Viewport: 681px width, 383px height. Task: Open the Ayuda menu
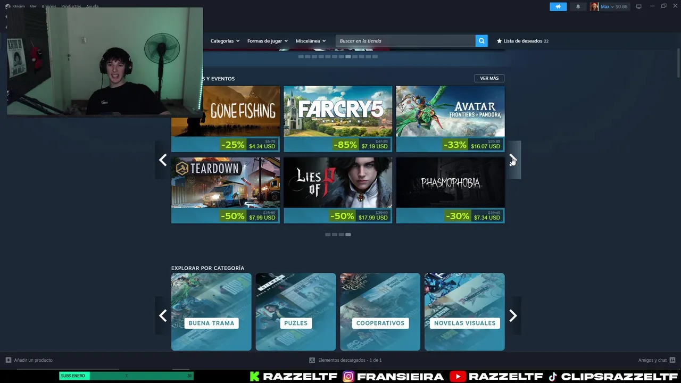(x=92, y=6)
